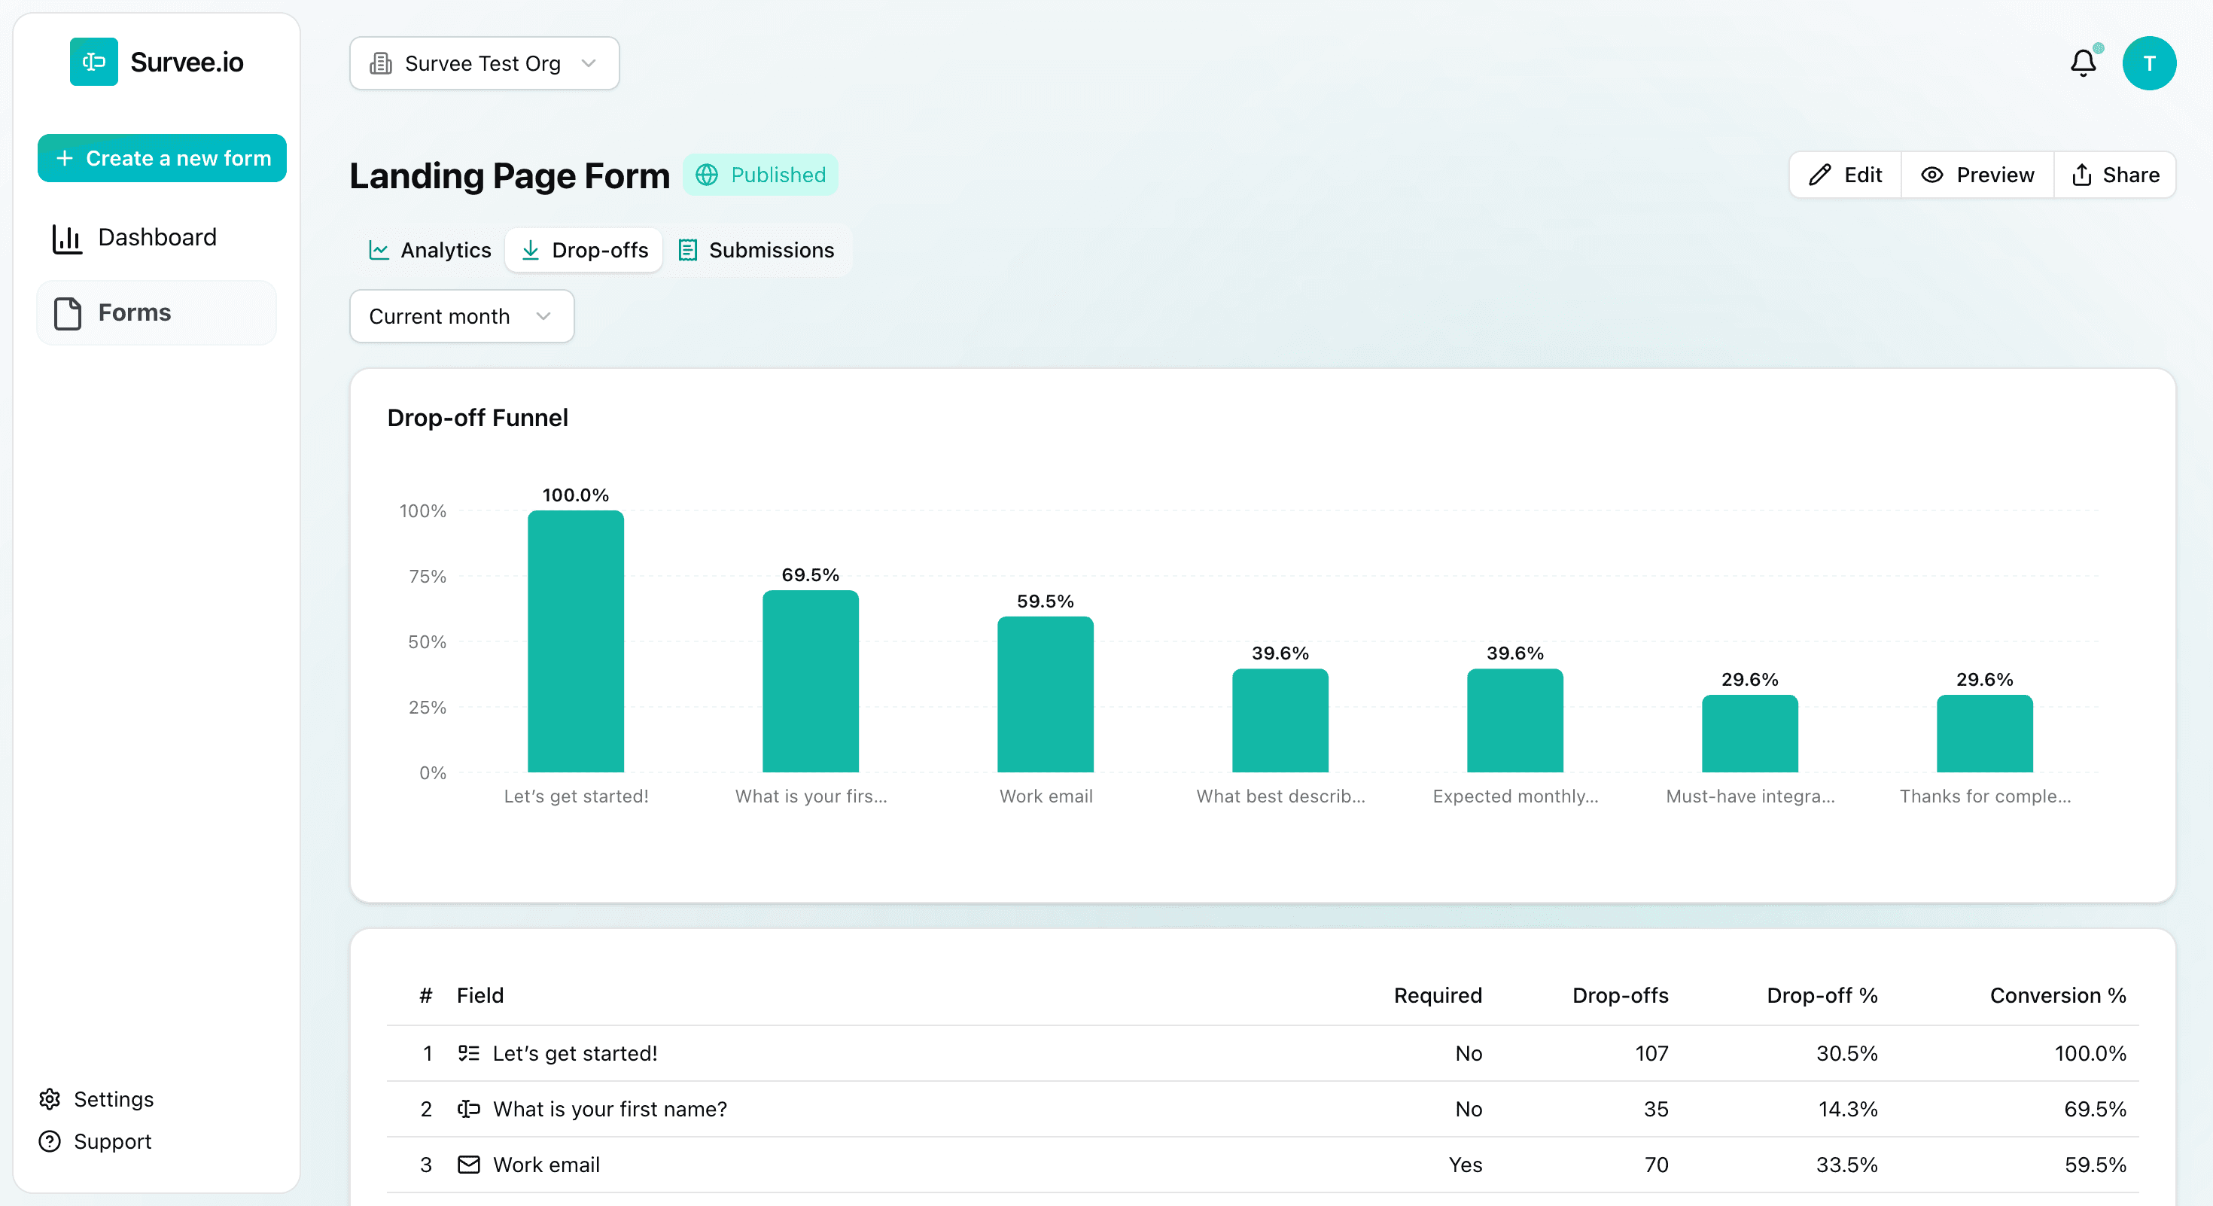
Task: Expand the Survee Test Org dropdown
Action: coord(484,62)
